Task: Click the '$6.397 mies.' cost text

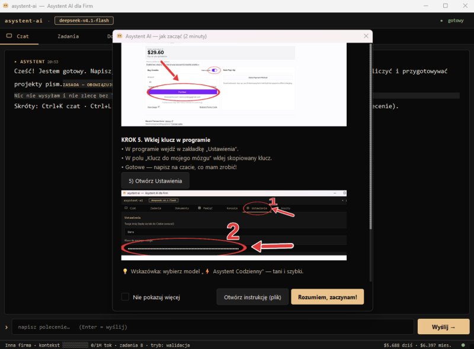Action: 435,345
